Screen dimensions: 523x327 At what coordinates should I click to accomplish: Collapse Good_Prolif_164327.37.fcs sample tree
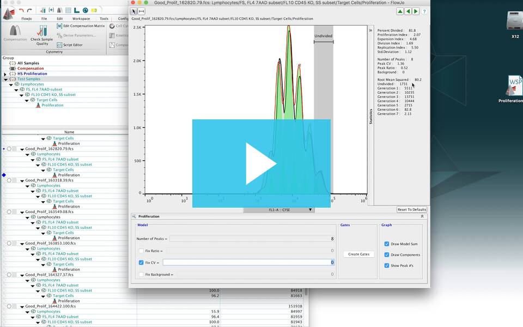(22, 275)
